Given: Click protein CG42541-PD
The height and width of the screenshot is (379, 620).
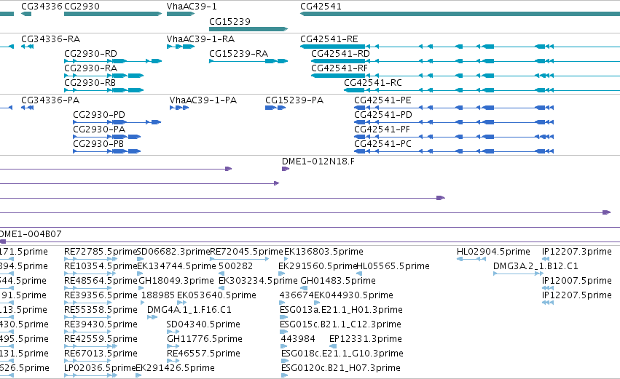Looking at the screenshot, I should 383,115.
